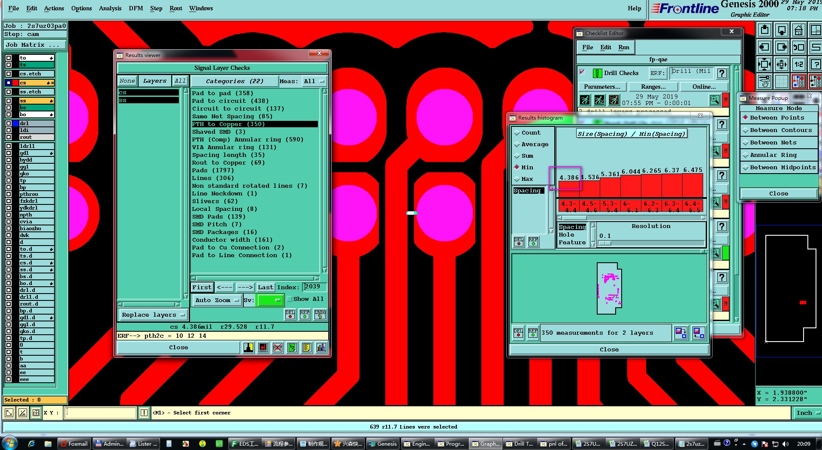The height and width of the screenshot is (450, 822).
Task: Select Annular Ring measure mode
Action: tap(779, 155)
